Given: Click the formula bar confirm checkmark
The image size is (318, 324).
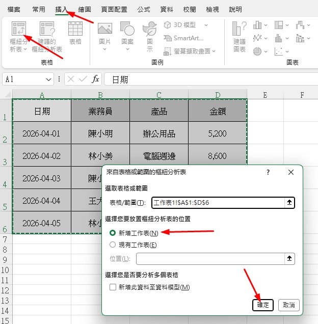Looking at the screenshot, I should point(83,79).
